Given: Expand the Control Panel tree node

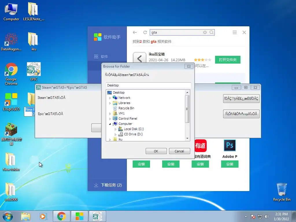Looking at the screenshot, I should (x=110, y=119).
